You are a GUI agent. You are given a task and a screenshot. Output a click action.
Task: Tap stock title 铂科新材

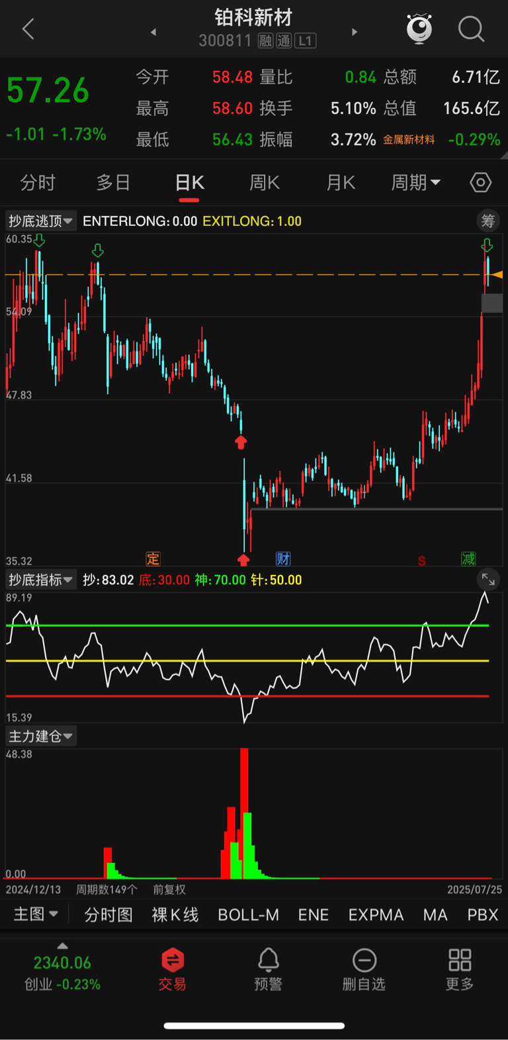253,17
